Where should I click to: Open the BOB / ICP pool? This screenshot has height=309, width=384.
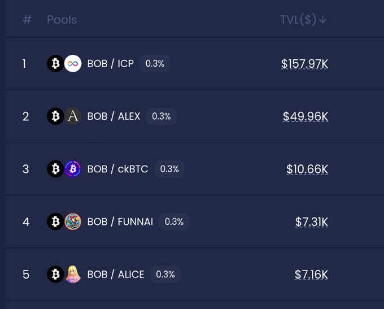point(111,64)
